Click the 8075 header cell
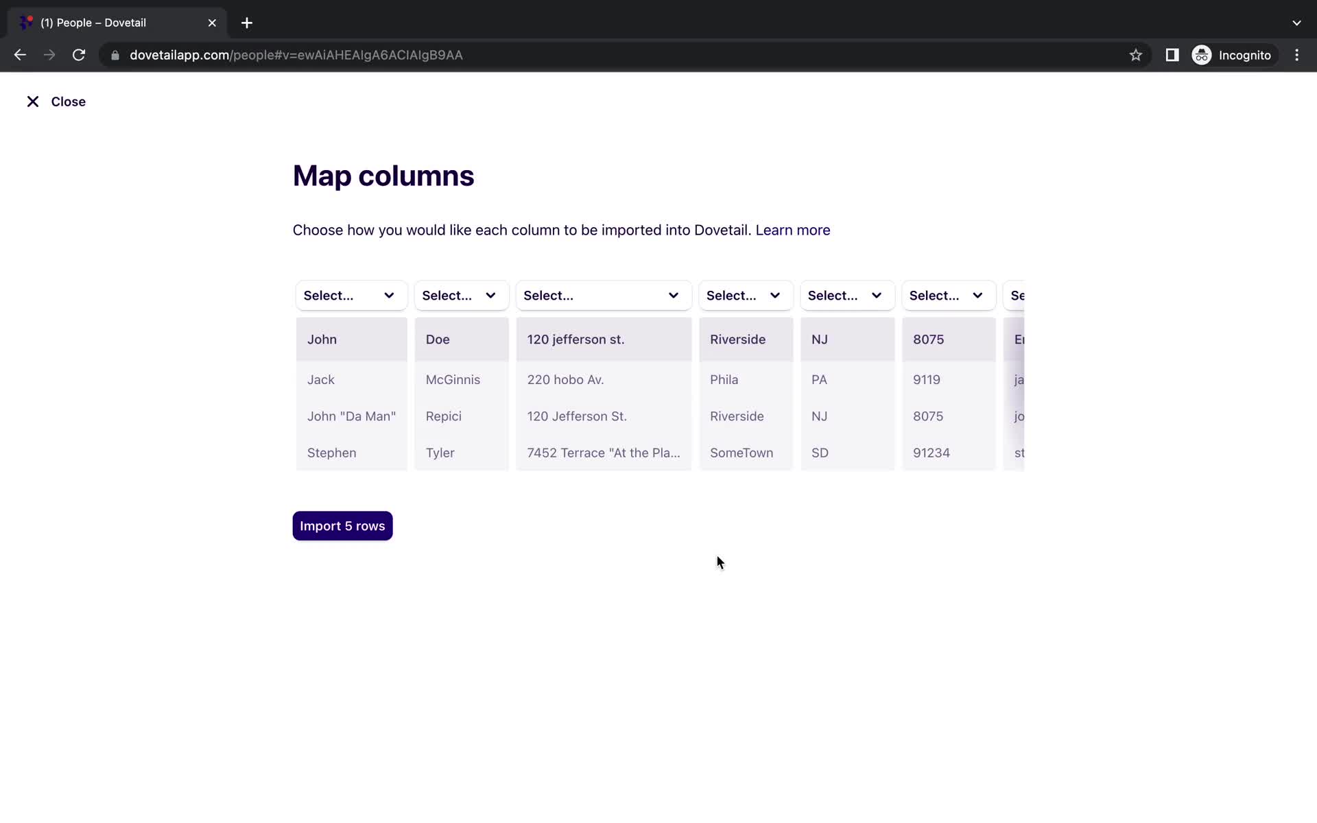 pyautogui.click(x=949, y=339)
